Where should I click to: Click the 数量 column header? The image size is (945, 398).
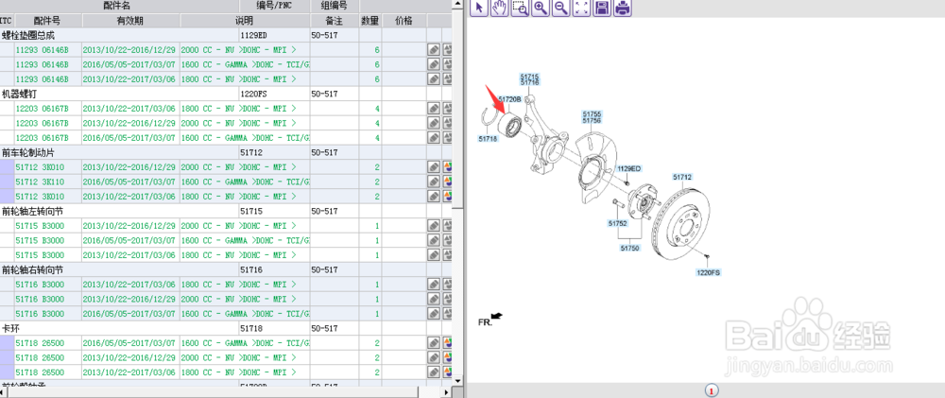370,21
